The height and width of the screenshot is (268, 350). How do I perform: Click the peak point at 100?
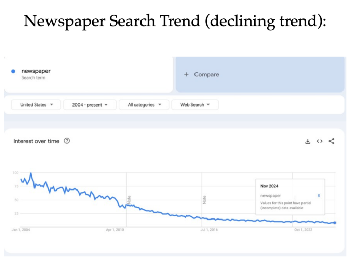pyautogui.click(x=31, y=173)
